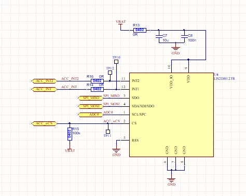Screen dimensions: 246x196
Task: Select the ACC_INT port
Action: point(44,89)
